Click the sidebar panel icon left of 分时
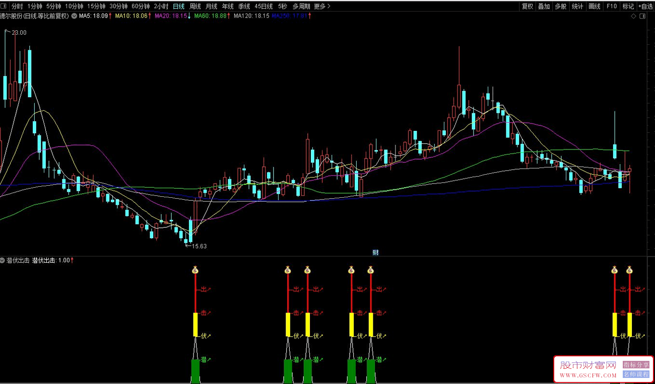This screenshot has height=384, width=655. coord(5,7)
